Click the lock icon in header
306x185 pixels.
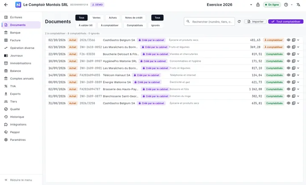tap(258, 5)
